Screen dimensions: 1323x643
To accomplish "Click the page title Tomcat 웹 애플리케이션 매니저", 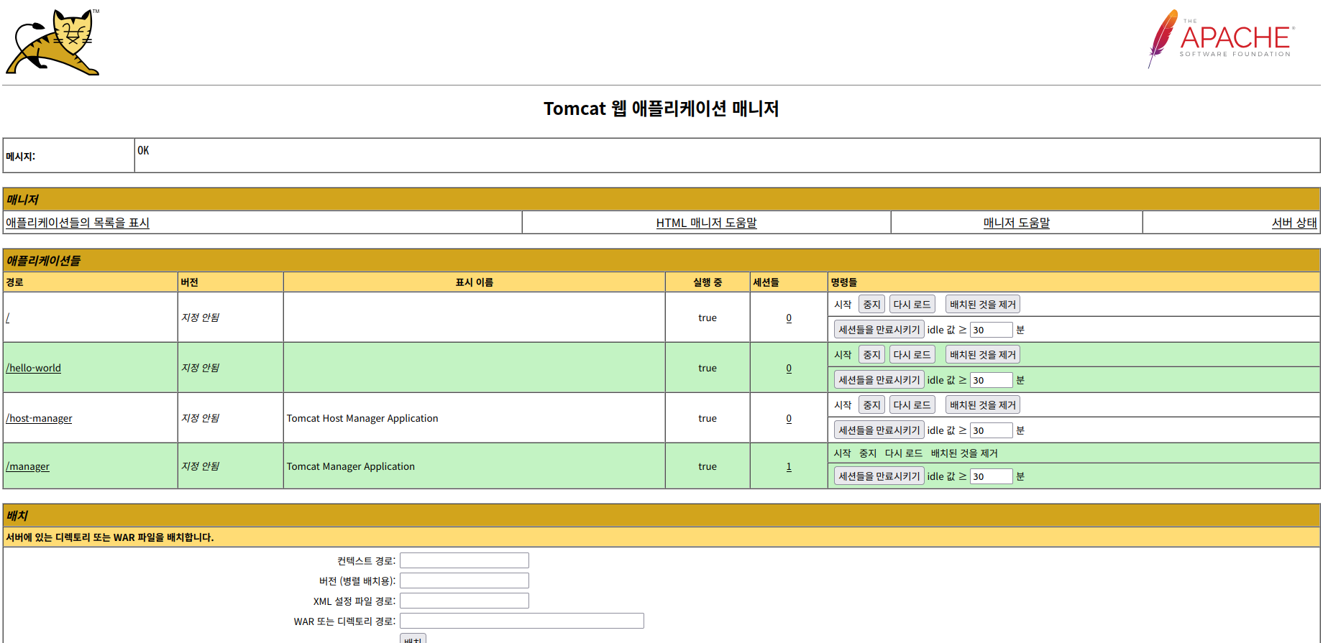I will [661, 108].
